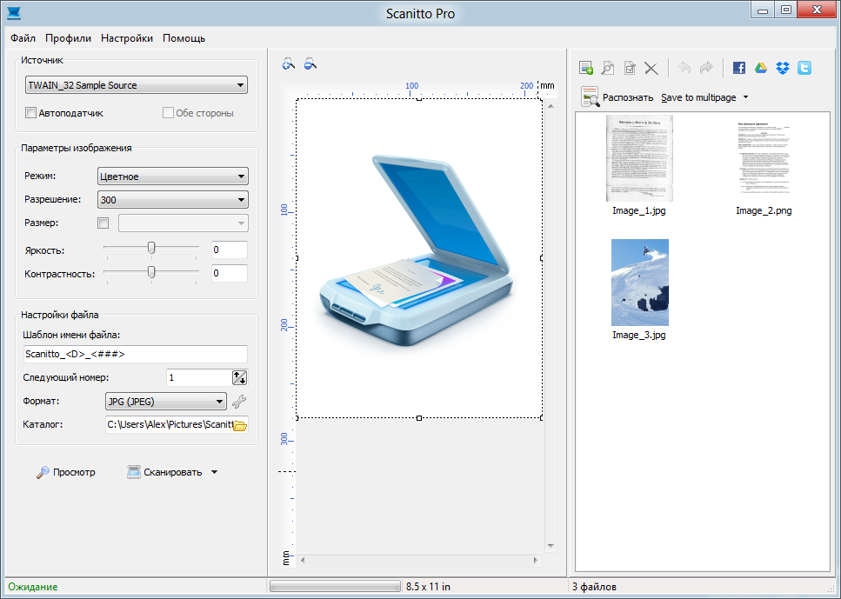
Task: Reset the next number counter icon
Action: tap(239, 377)
